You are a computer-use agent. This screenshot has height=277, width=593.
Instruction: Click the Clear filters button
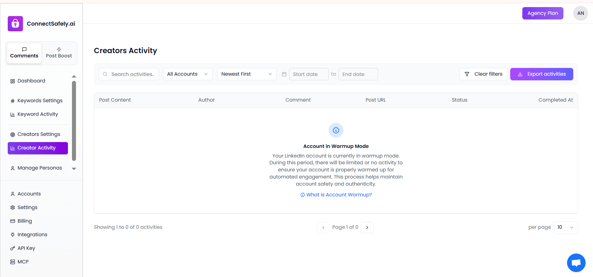coord(483,74)
